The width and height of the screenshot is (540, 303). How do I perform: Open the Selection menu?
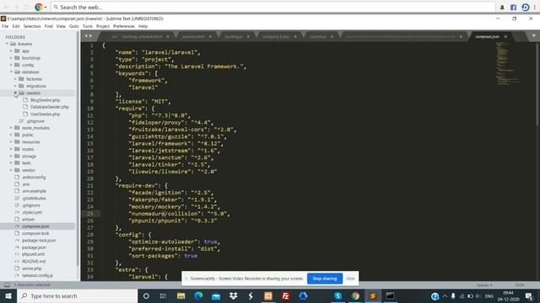[x=32, y=26]
